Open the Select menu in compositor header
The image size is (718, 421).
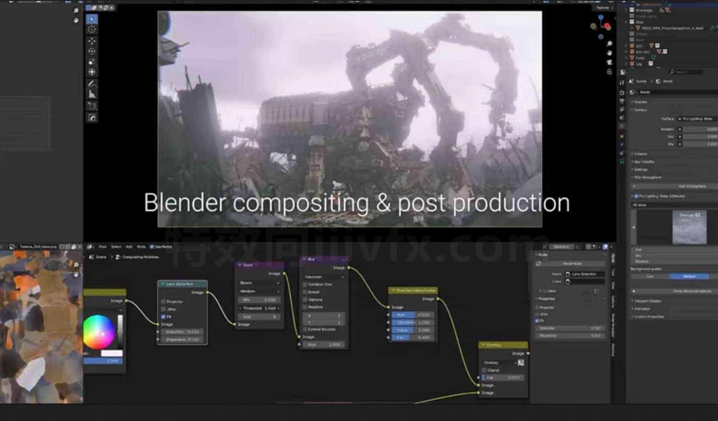tap(116, 246)
